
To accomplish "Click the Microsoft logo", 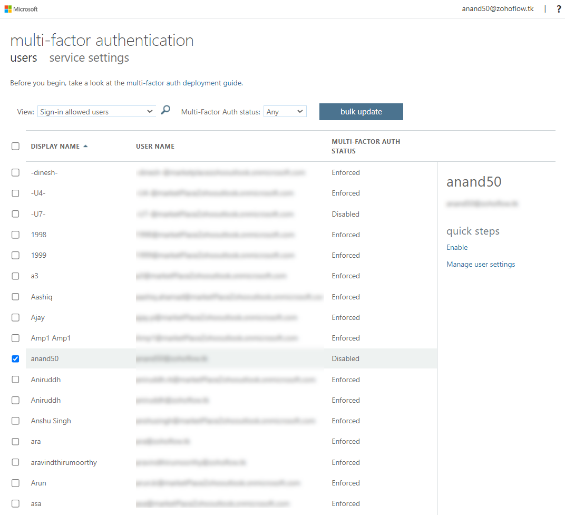I will [21, 9].
